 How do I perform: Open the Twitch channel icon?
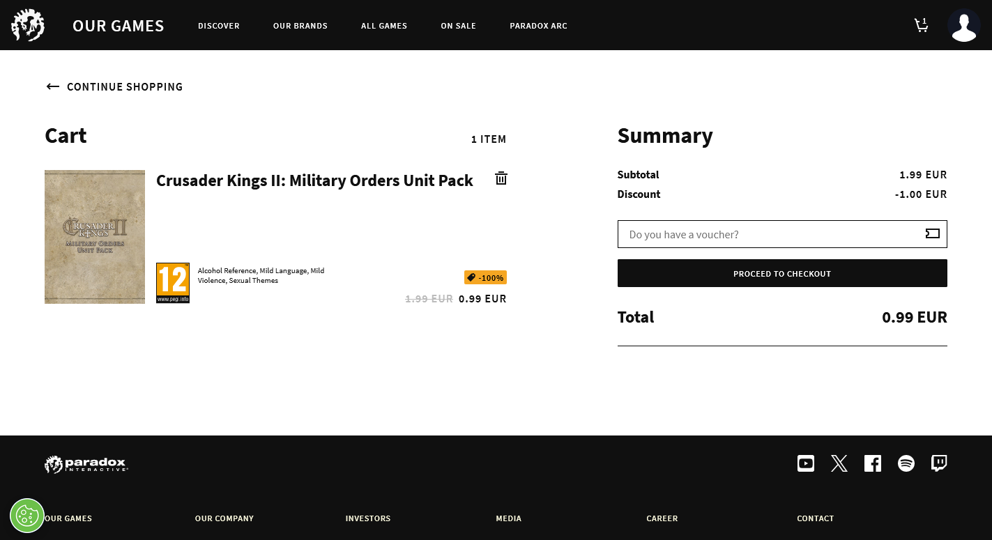[939, 463]
